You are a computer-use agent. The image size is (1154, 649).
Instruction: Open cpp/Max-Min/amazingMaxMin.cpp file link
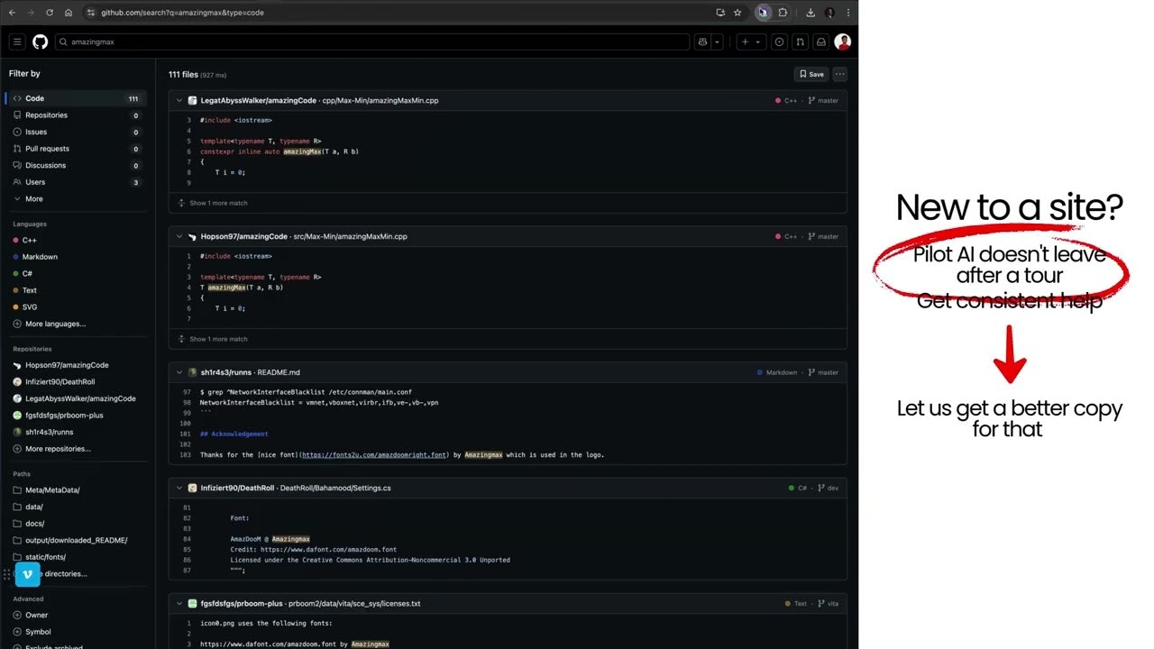[380, 101]
